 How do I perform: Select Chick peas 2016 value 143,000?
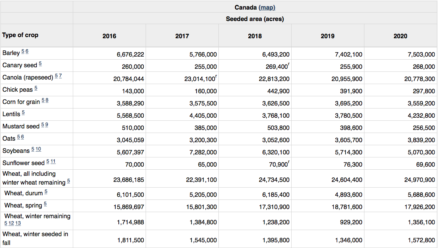point(133,91)
